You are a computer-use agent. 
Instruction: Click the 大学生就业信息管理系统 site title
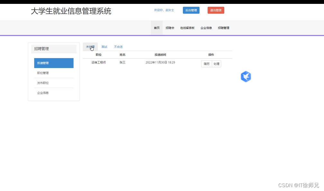[71, 11]
